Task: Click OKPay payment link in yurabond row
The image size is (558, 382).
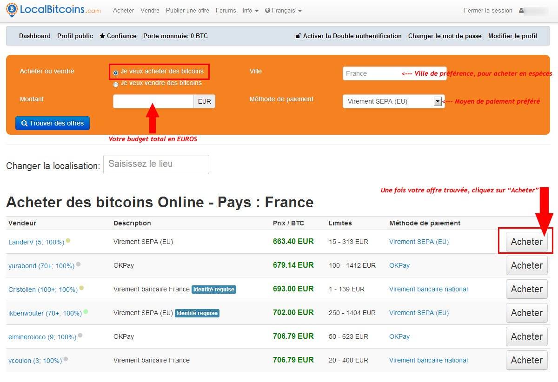Action: [x=399, y=265]
